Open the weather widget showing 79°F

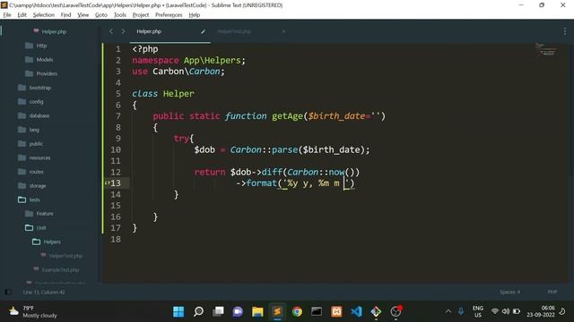click(x=33, y=312)
